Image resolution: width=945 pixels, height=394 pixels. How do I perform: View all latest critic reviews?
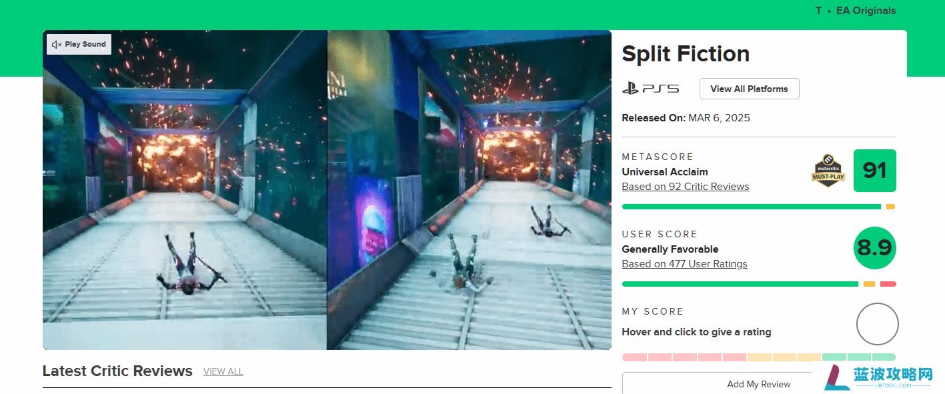pyautogui.click(x=223, y=371)
